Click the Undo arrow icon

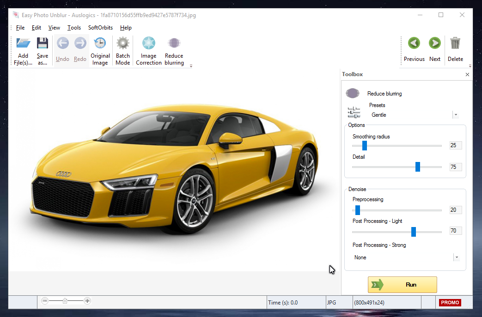[63, 43]
